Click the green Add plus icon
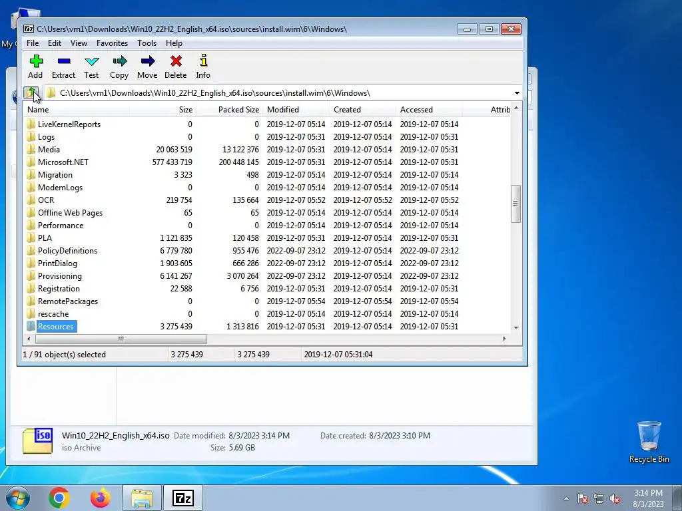This screenshot has width=682, height=511. pyautogui.click(x=36, y=61)
